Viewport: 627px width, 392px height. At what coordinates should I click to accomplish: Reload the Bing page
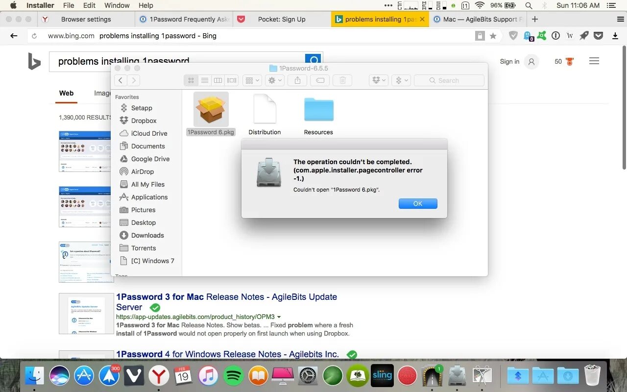[x=34, y=36]
